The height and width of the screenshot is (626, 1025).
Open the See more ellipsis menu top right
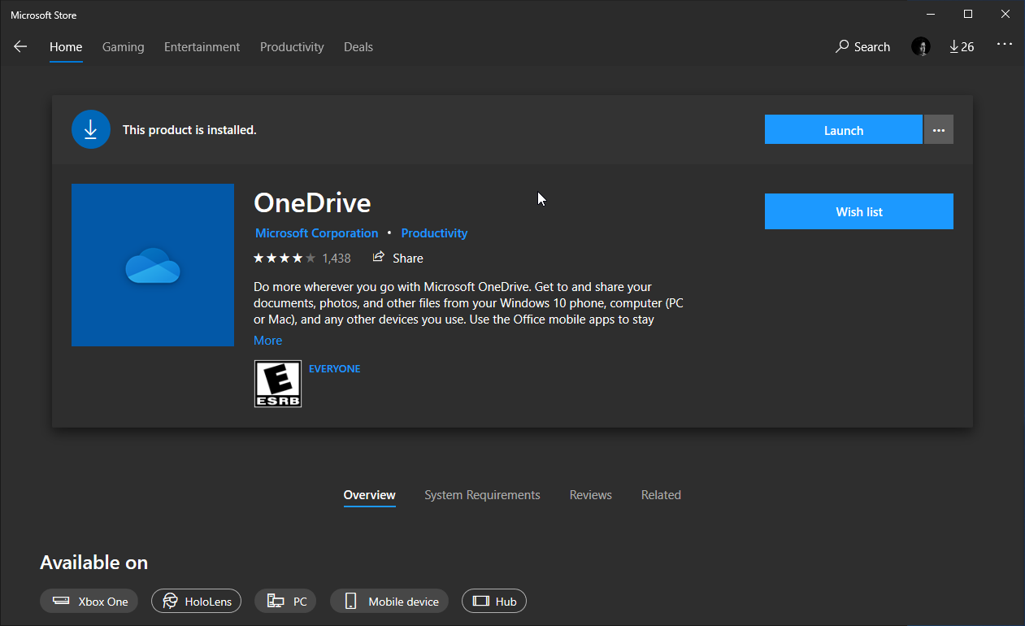1005,45
